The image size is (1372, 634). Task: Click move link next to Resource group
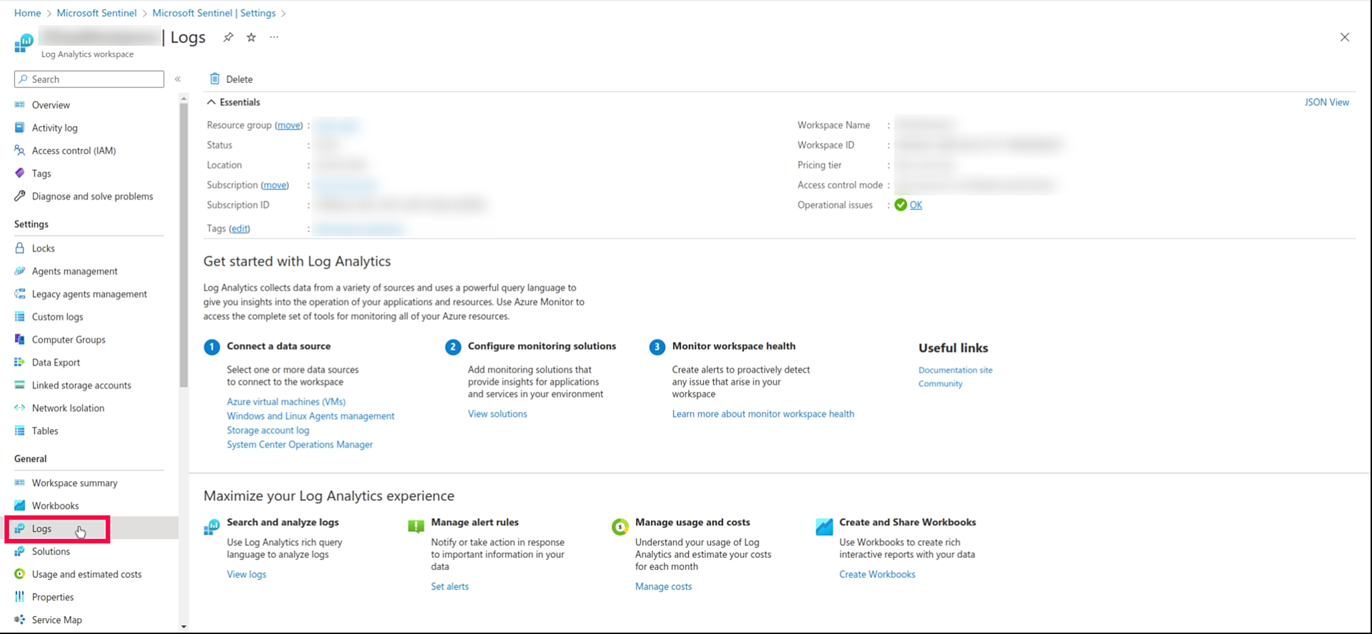click(x=289, y=125)
